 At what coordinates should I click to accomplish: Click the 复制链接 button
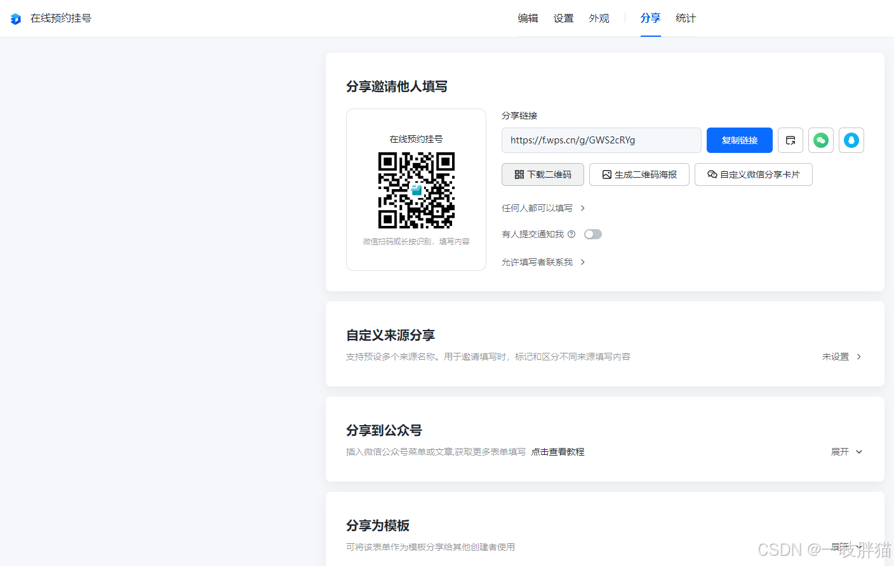740,140
